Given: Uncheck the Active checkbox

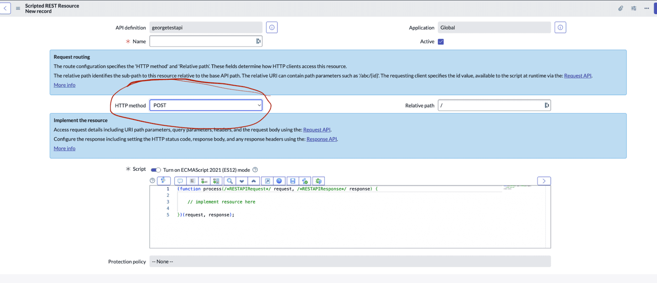Looking at the screenshot, I should coord(441,41).
